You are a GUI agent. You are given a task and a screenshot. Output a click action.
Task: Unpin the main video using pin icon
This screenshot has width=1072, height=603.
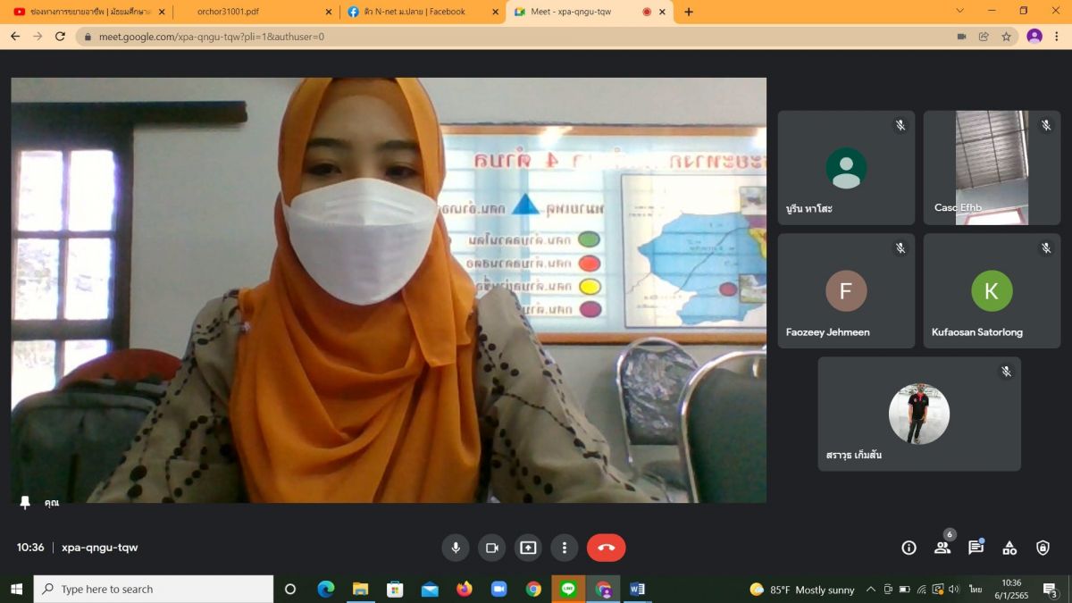coord(26,502)
